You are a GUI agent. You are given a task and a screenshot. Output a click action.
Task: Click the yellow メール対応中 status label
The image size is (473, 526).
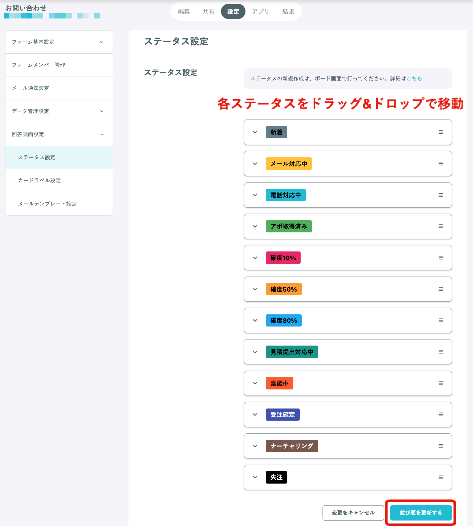[x=289, y=164]
